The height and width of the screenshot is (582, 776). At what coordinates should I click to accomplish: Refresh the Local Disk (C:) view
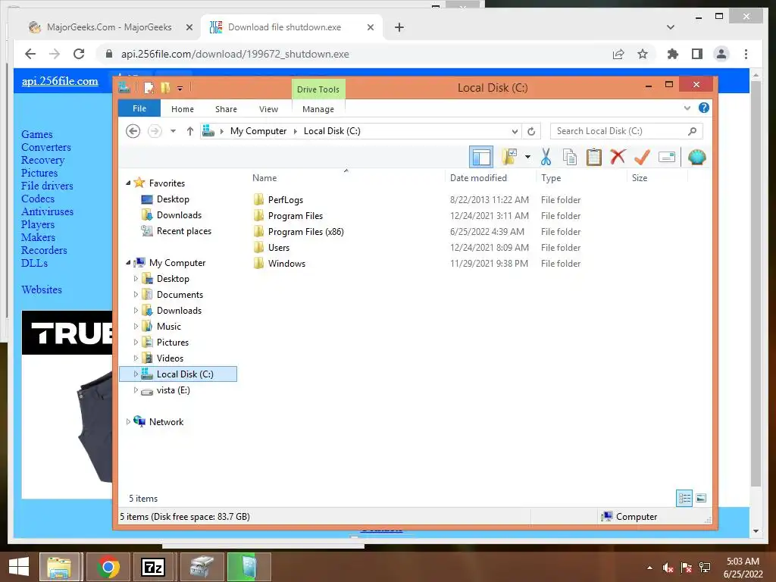coord(531,131)
